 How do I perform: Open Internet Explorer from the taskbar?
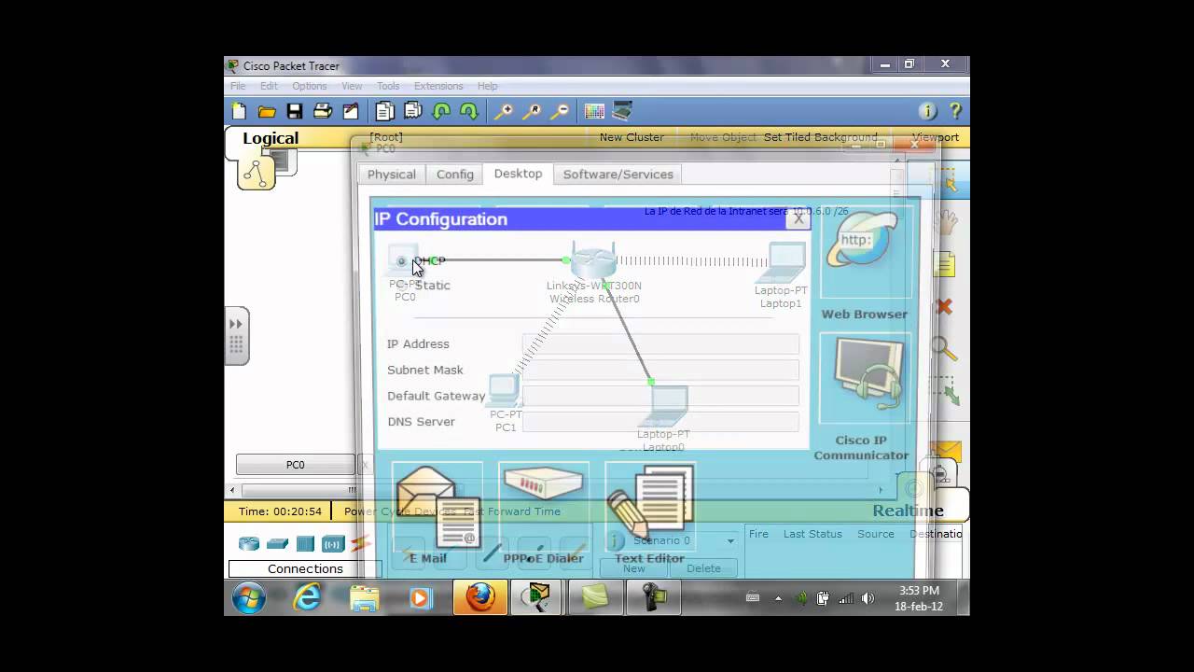click(307, 597)
